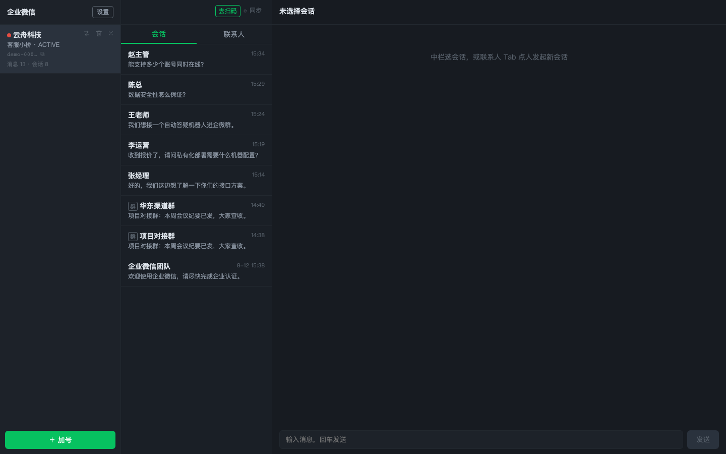Click the 同步 sync button
Image resolution: width=726 pixels, height=454 pixels.
[253, 11]
